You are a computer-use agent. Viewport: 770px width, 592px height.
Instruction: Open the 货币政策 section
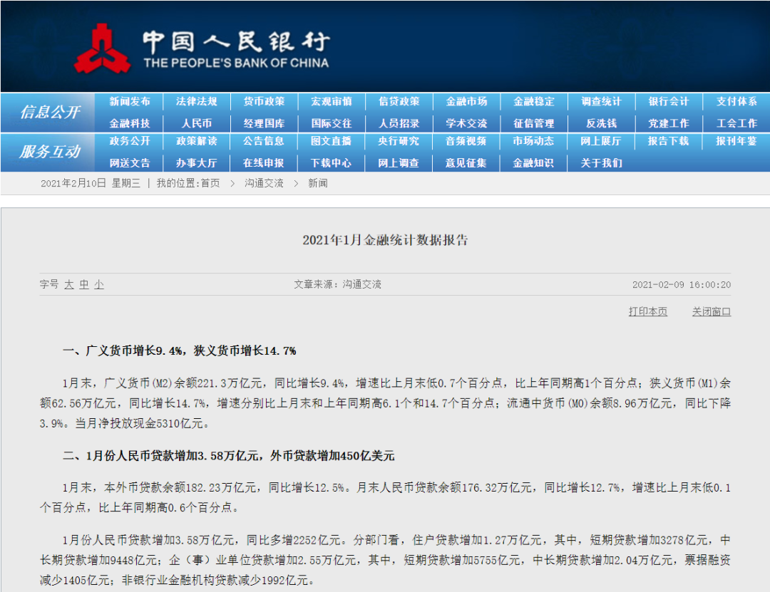pos(265,101)
